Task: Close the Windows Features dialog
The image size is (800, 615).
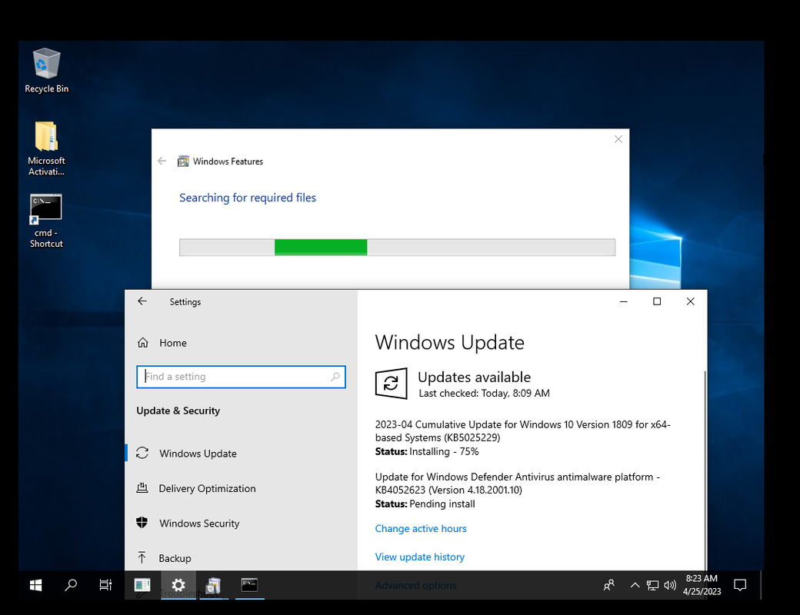Action: point(618,139)
